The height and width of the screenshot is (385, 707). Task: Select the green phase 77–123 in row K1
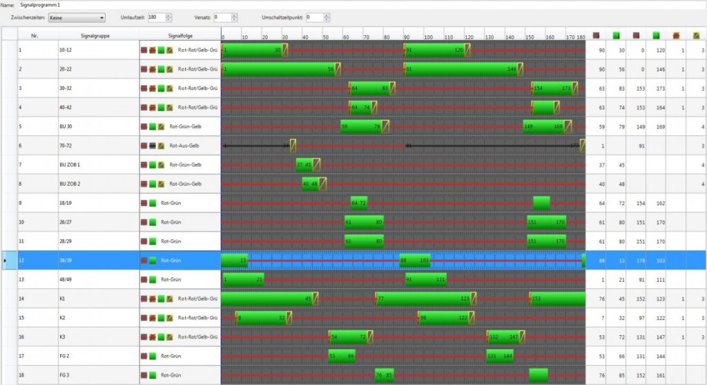point(424,299)
